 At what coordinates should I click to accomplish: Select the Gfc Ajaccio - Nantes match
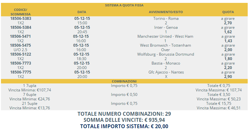166,72
